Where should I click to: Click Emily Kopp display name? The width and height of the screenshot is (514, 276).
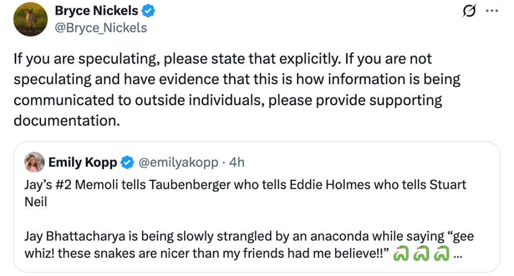[82, 162]
